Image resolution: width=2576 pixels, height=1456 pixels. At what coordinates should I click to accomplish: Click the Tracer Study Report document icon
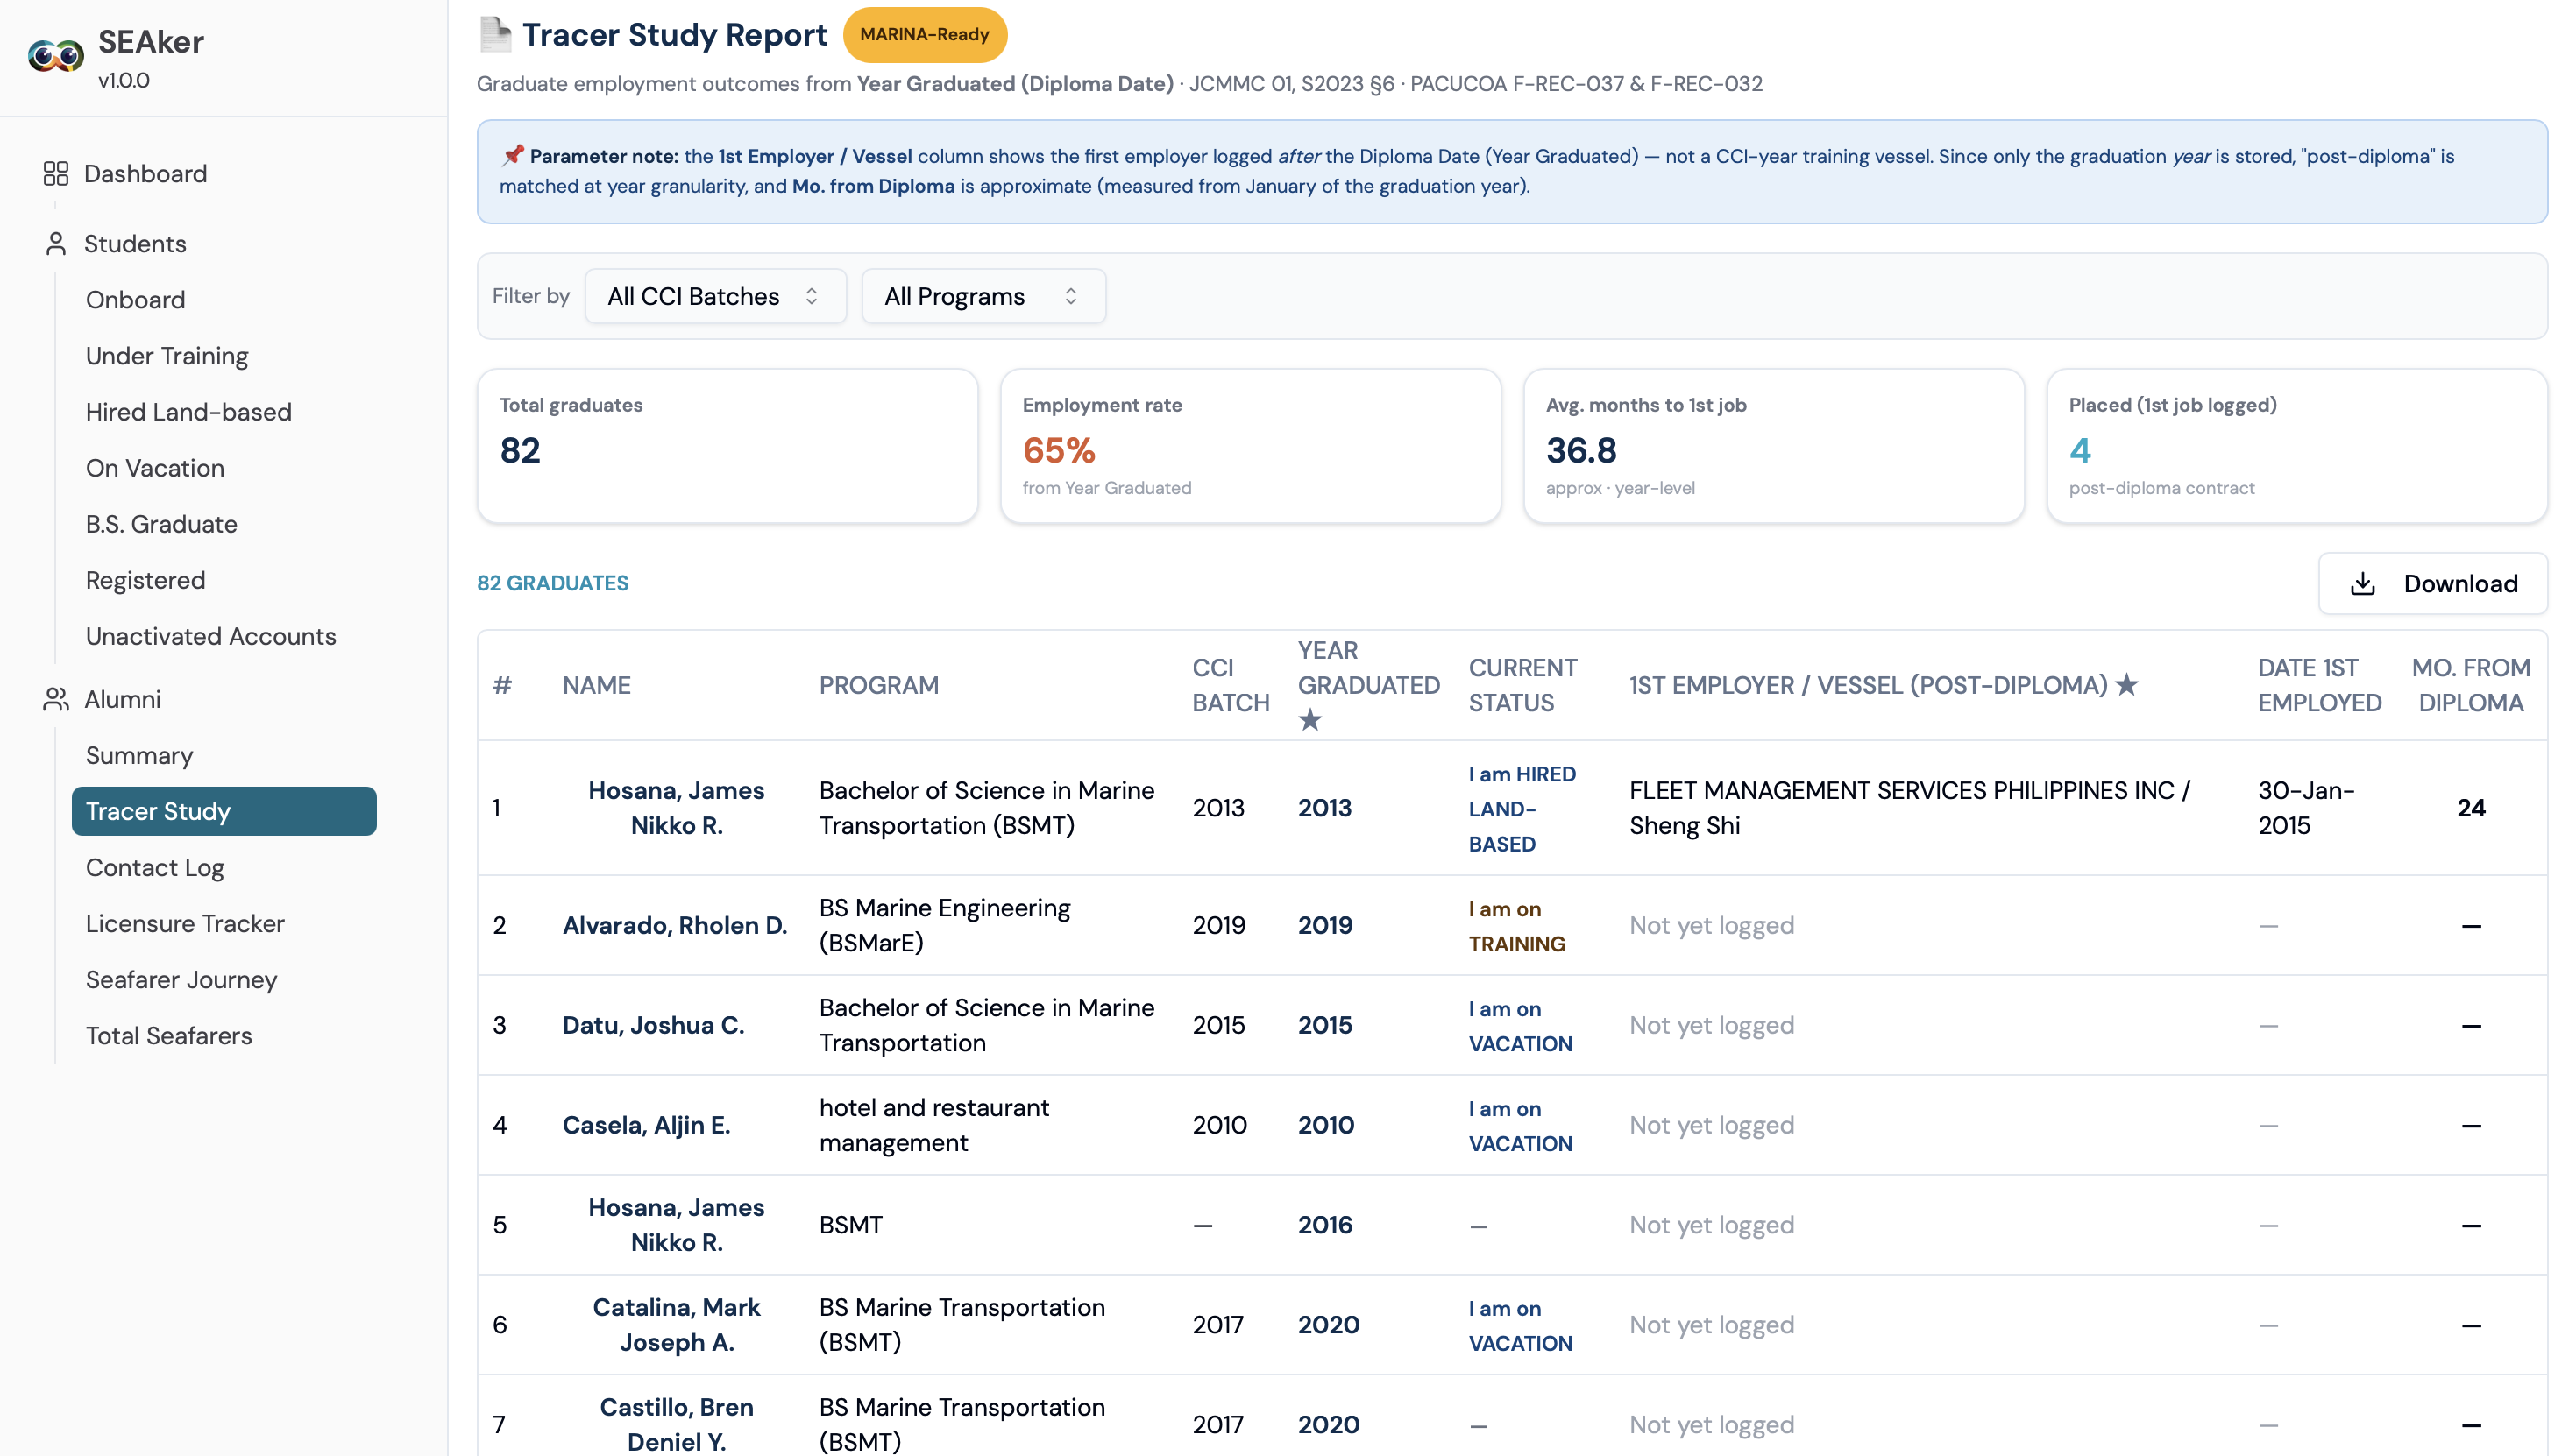(x=495, y=35)
